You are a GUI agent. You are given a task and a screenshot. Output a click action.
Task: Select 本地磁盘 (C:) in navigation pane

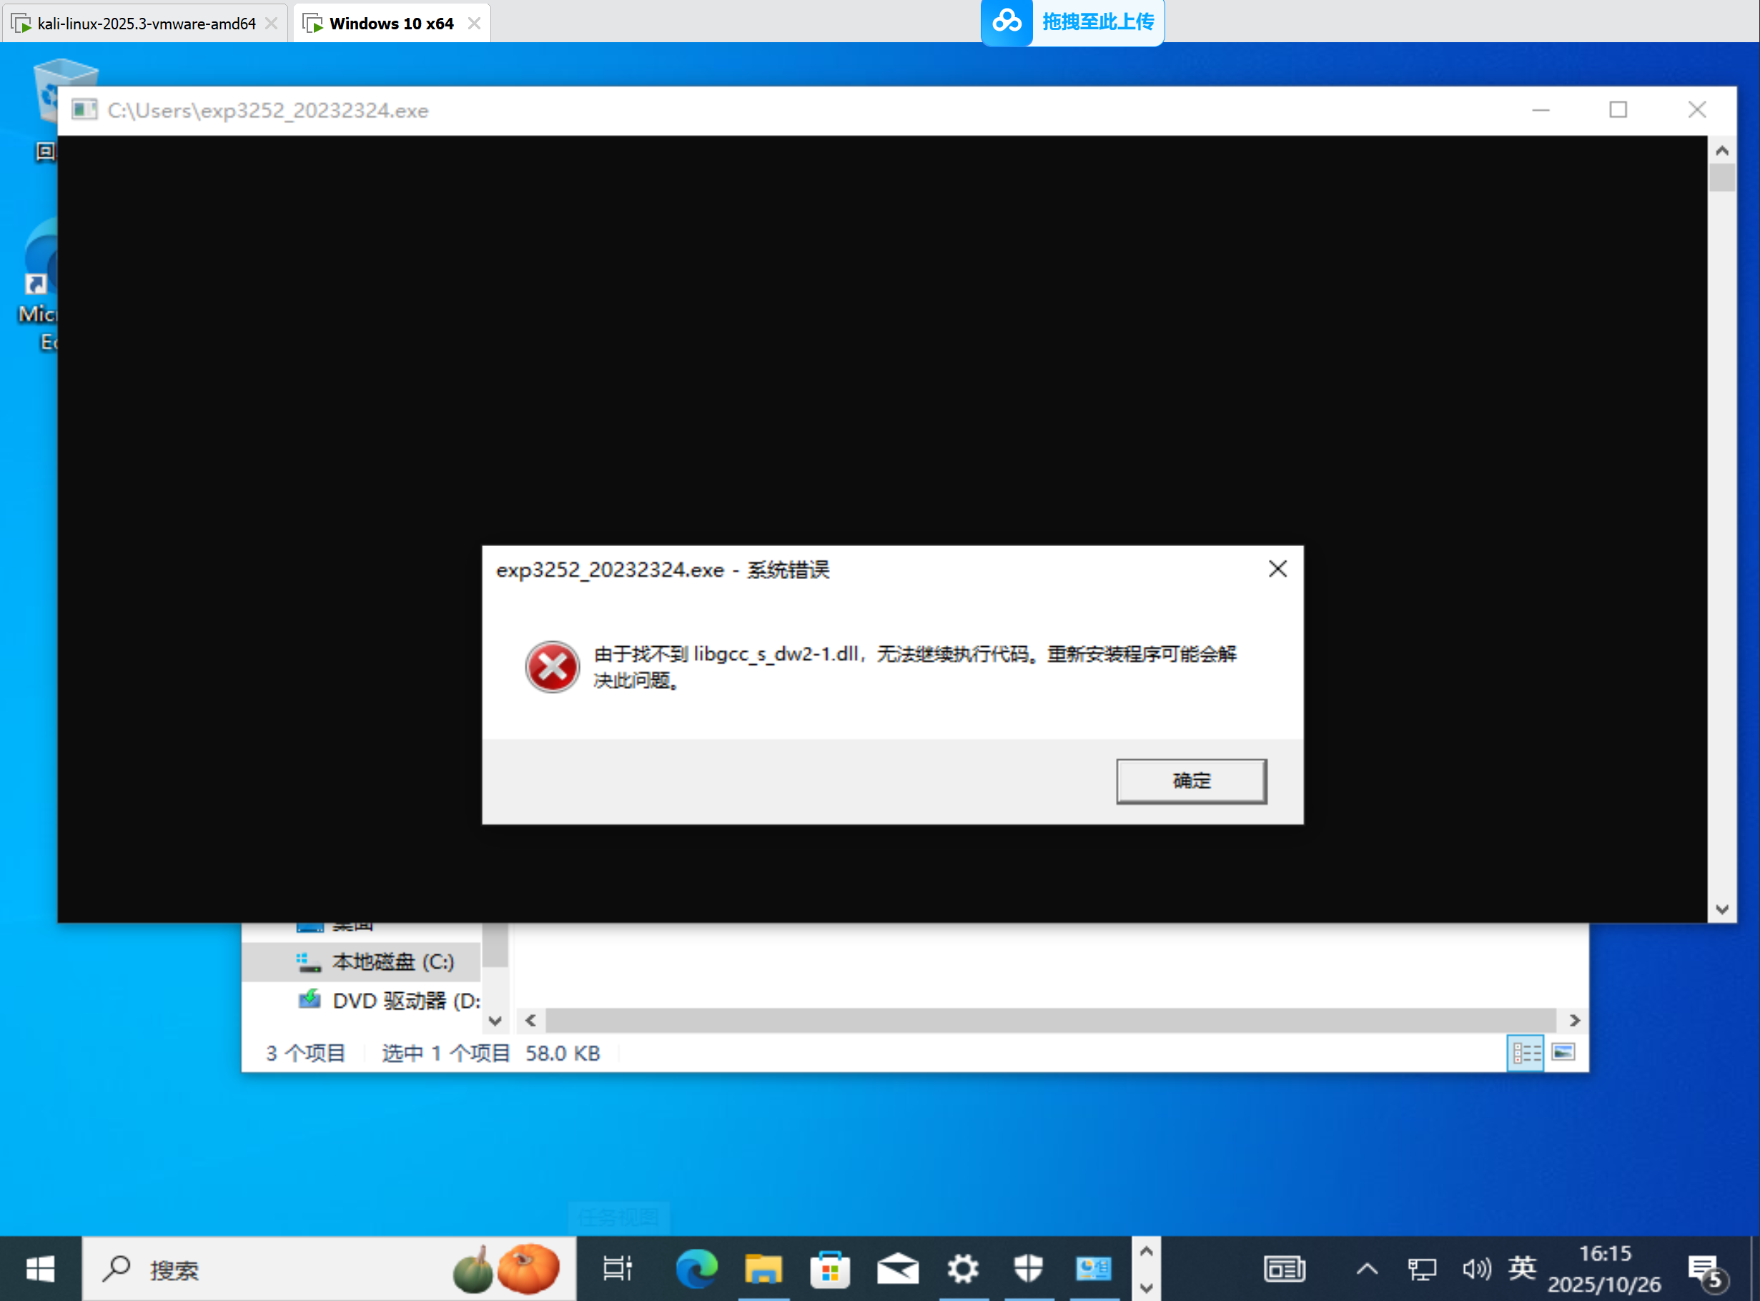pos(392,961)
